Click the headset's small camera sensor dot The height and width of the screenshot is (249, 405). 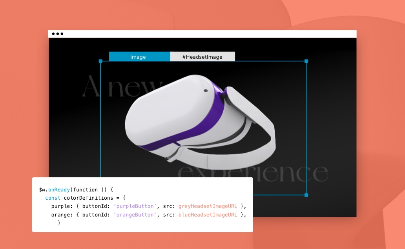(x=205, y=90)
